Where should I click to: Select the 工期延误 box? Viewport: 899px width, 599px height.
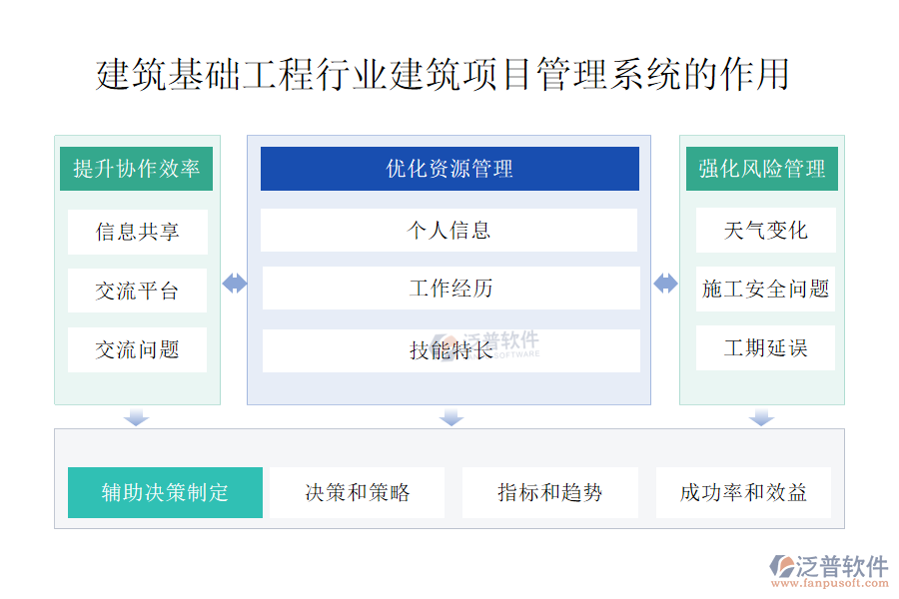(765, 347)
